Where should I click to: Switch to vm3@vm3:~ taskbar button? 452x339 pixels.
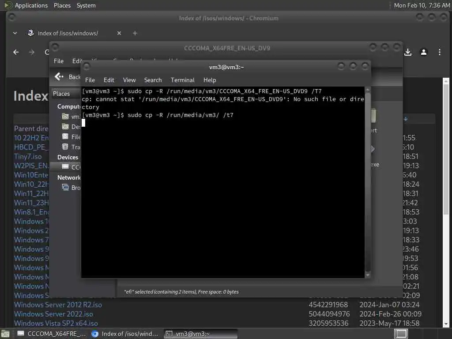[x=201, y=334]
